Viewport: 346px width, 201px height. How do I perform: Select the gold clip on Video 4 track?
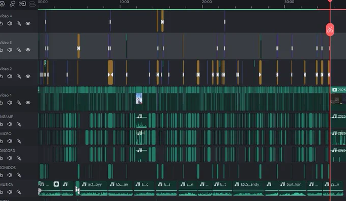point(162,21)
